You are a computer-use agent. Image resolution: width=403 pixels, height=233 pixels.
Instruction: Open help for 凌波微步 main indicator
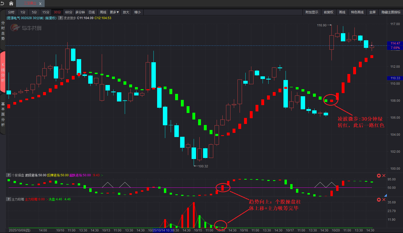pos(60,18)
